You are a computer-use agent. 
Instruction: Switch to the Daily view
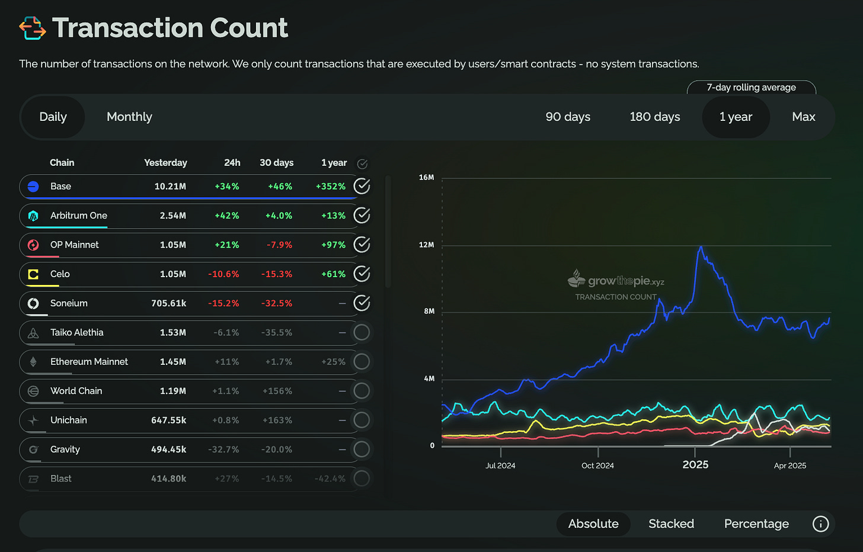pos(53,117)
